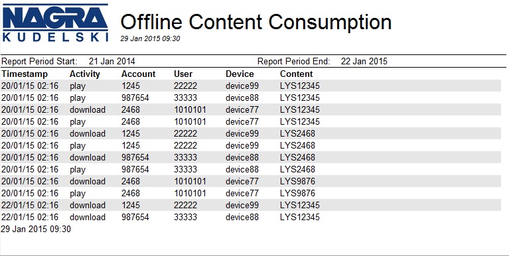509x256 pixels.
Task: Click user 1010101 in first download row
Action: (x=190, y=109)
